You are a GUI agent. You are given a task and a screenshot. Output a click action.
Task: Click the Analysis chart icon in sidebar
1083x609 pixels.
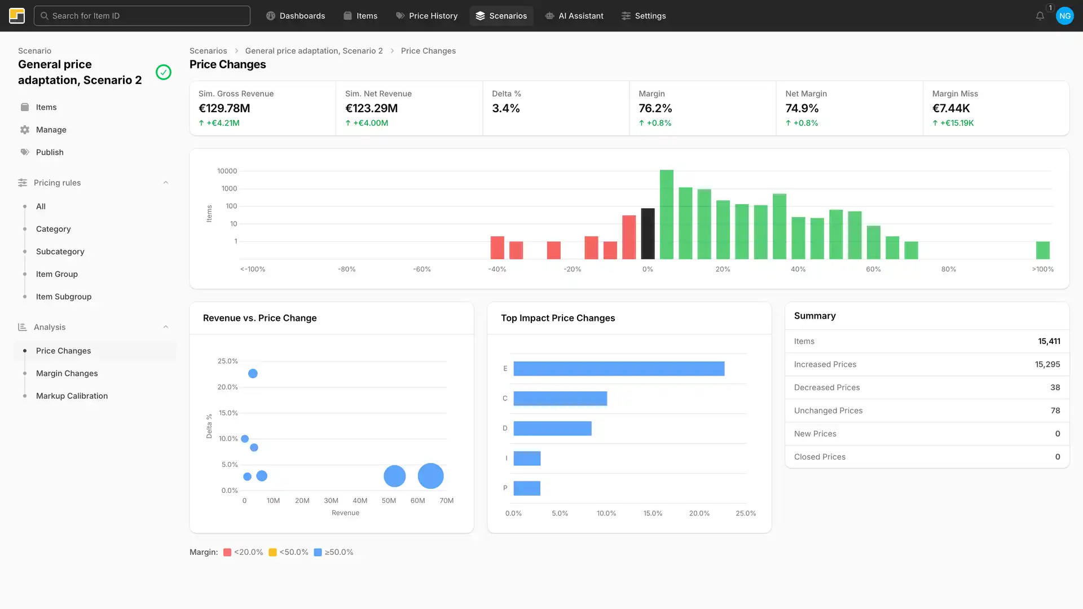click(22, 327)
